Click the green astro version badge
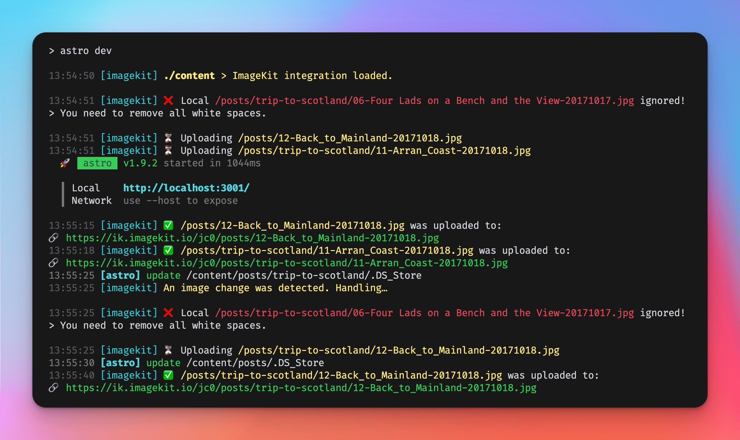Image resolution: width=740 pixels, height=440 pixels. coord(97,163)
